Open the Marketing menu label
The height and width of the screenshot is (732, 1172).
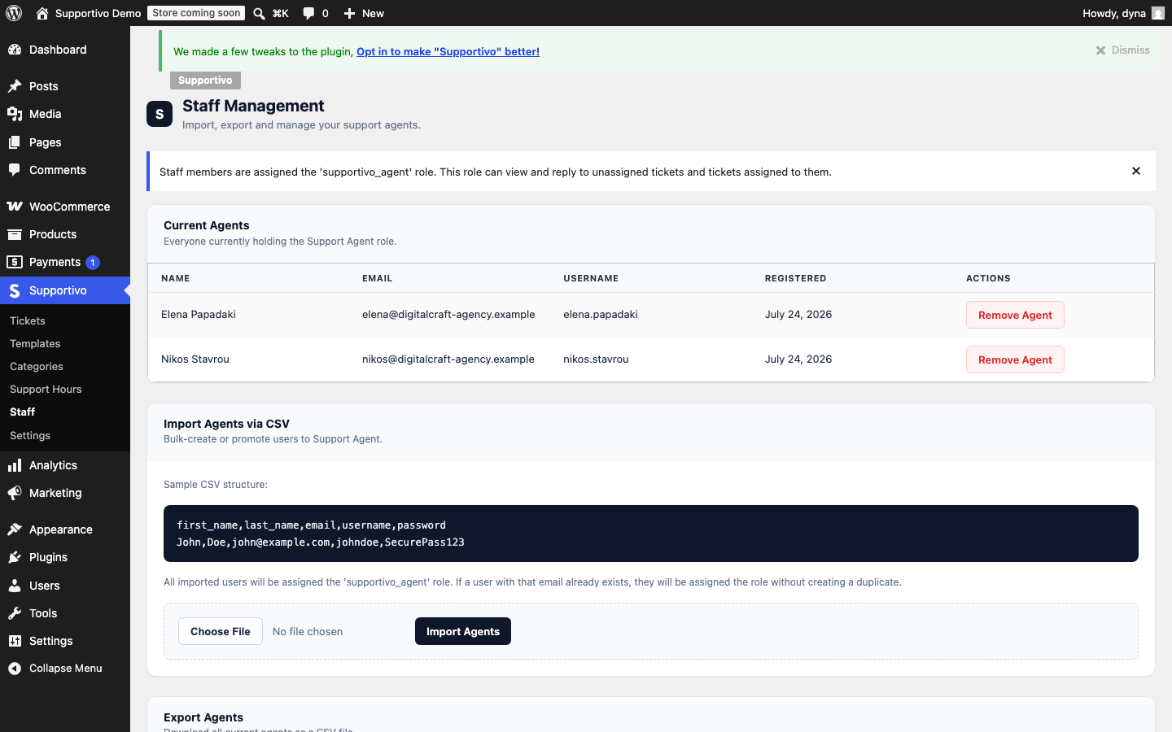[55, 493]
